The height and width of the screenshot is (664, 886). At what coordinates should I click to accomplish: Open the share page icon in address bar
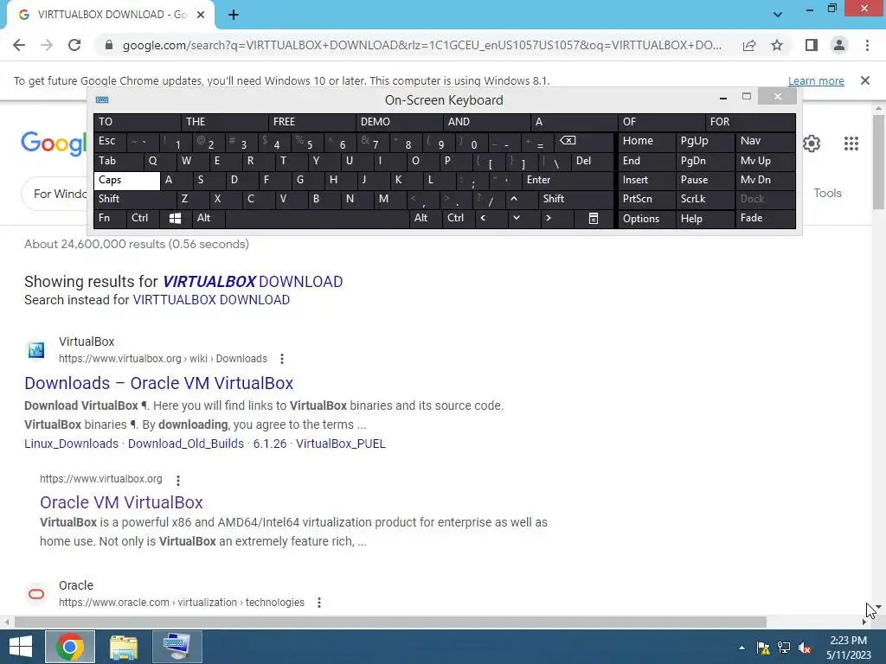click(749, 45)
